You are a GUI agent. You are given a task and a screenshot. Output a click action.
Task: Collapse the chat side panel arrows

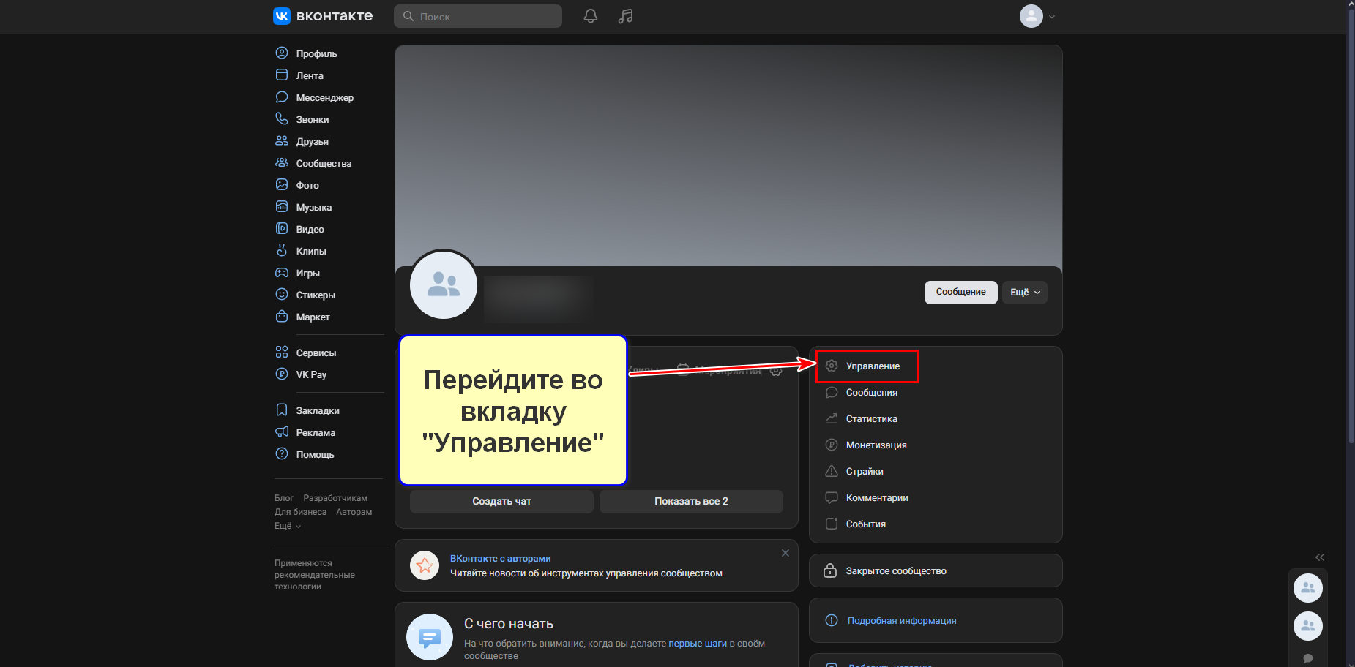pyautogui.click(x=1320, y=557)
